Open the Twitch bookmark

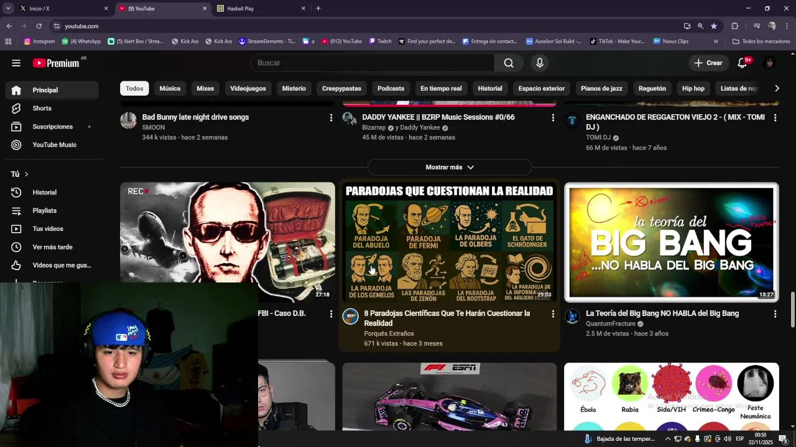click(x=380, y=42)
